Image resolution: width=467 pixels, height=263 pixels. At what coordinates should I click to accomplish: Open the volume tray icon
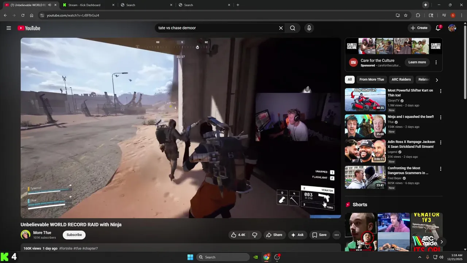pos(441,257)
